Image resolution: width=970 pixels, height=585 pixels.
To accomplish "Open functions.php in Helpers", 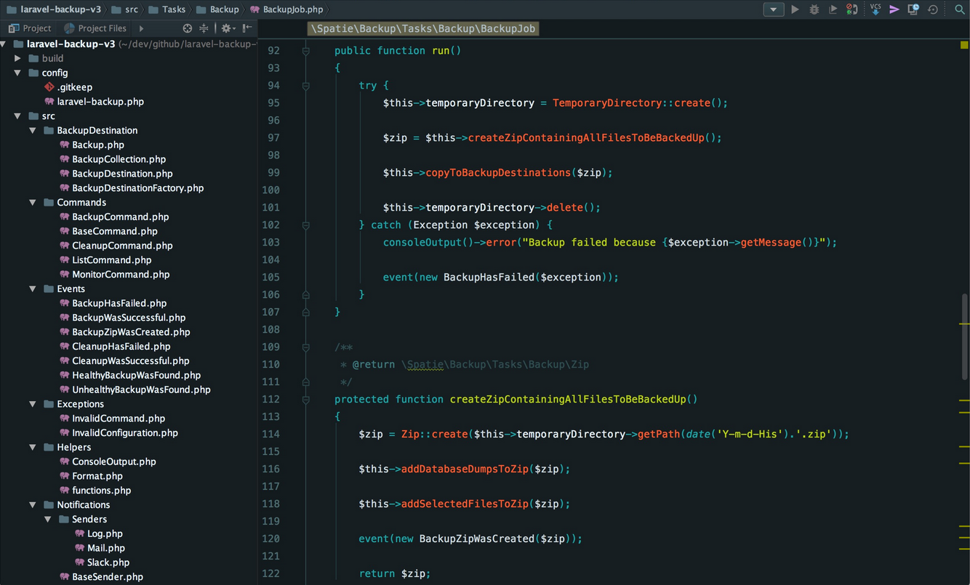I will click(95, 491).
